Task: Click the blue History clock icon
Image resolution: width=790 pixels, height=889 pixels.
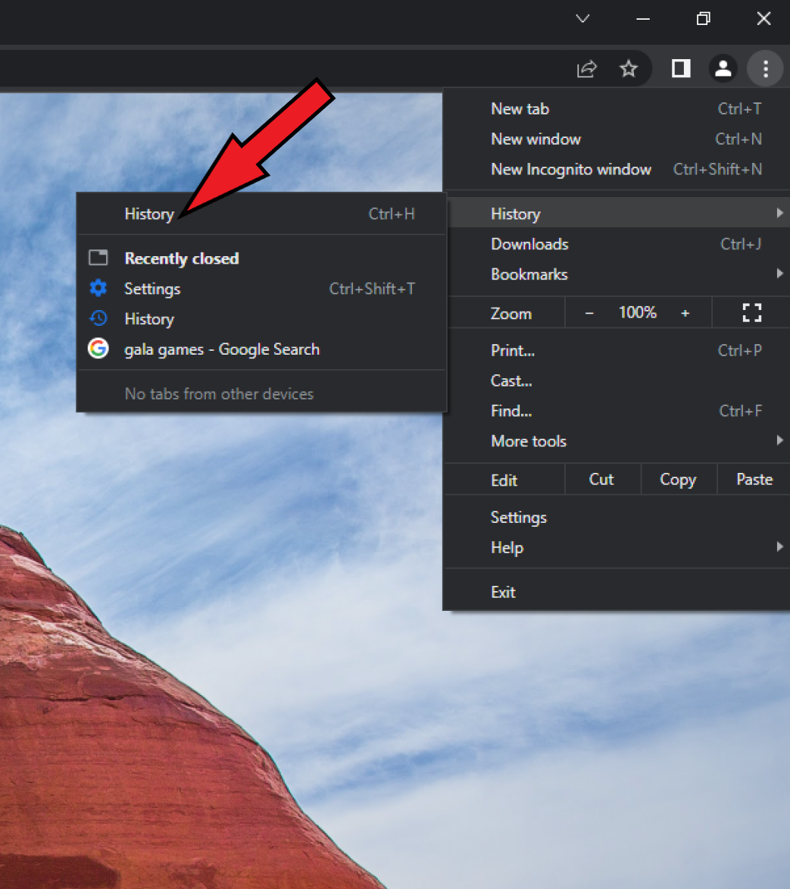Action: [x=98, y=318]
